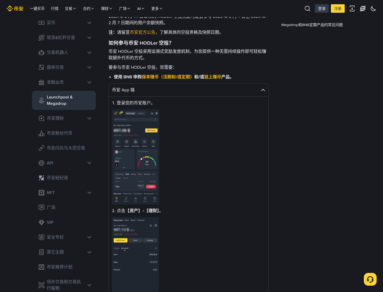
Task: Open the language globe icon
Action: coord(363,8)
